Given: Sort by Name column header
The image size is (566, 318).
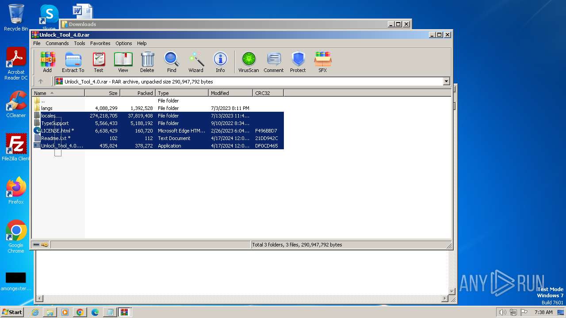Looking at the screenshot, I should [x=58, y=93].
